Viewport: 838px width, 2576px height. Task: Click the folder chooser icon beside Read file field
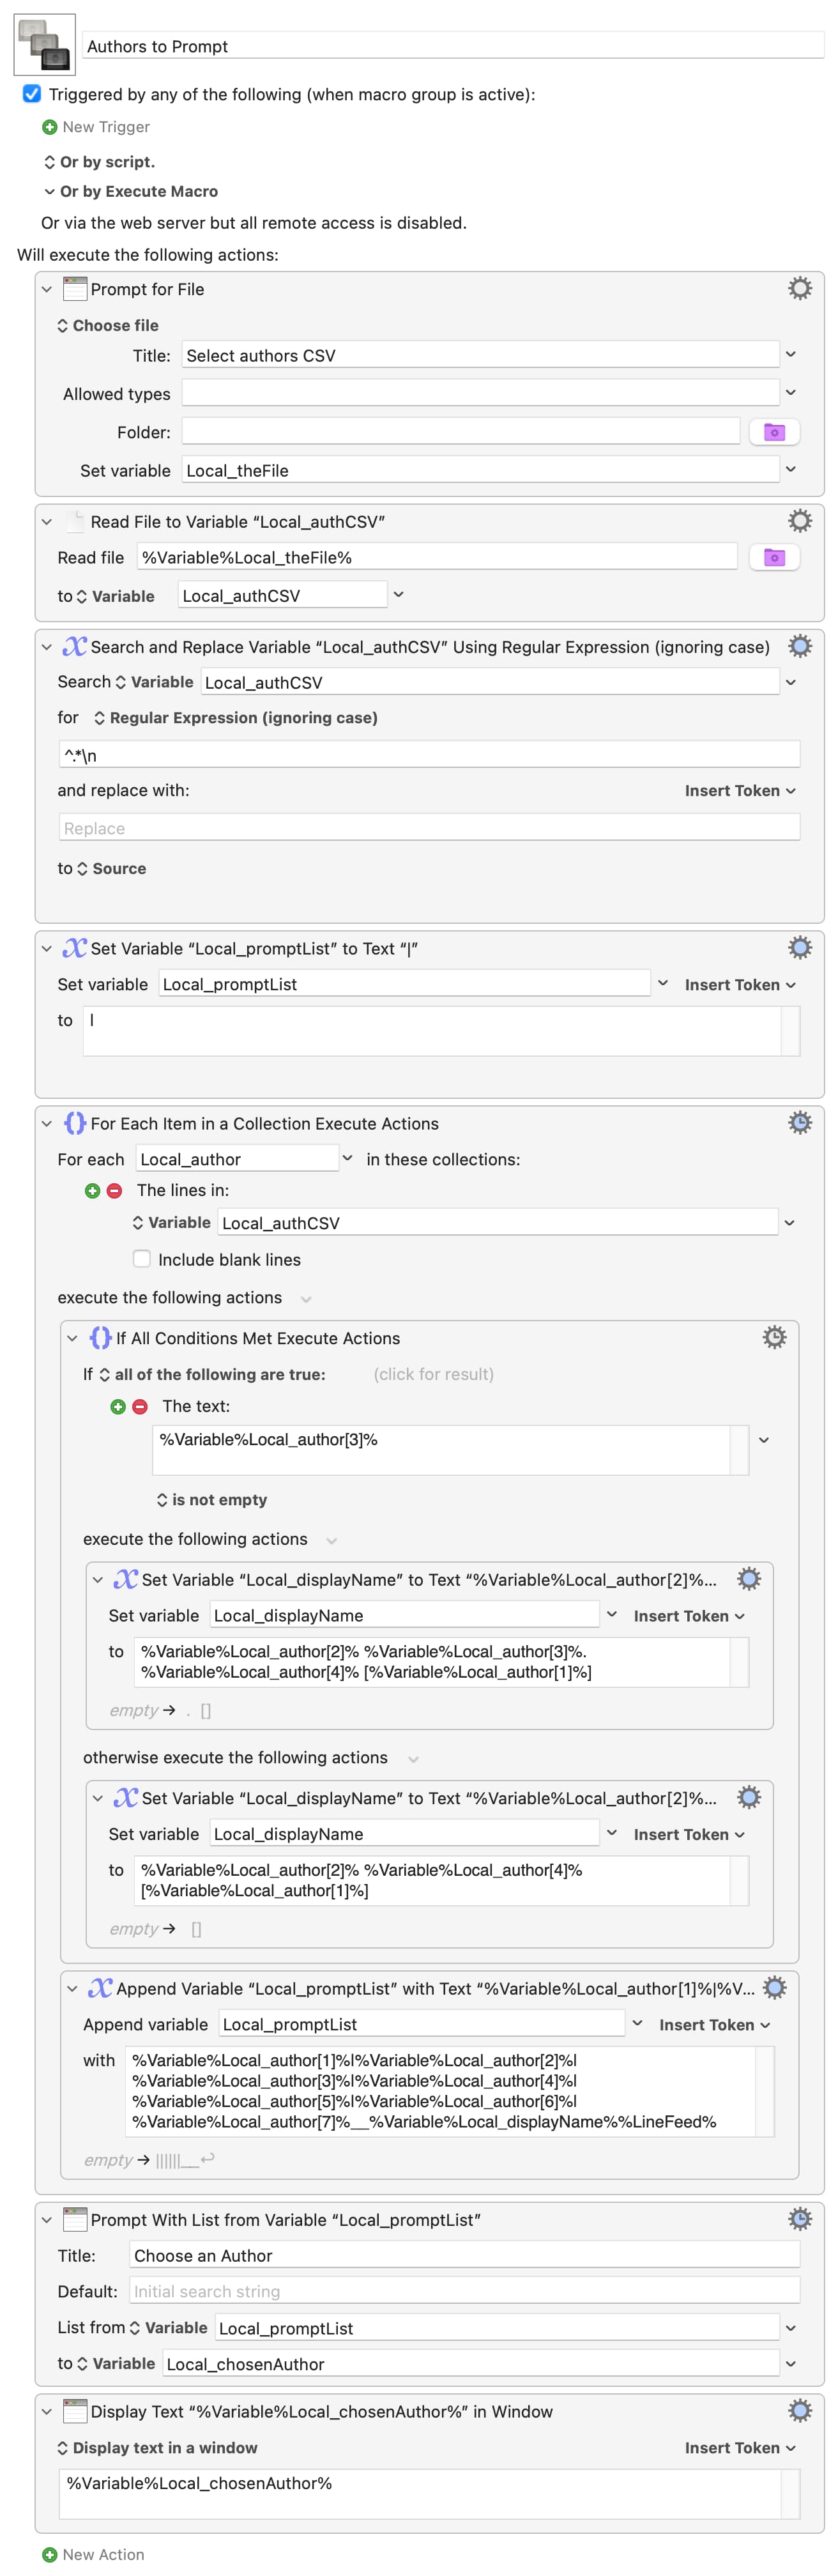pos(774,557)
